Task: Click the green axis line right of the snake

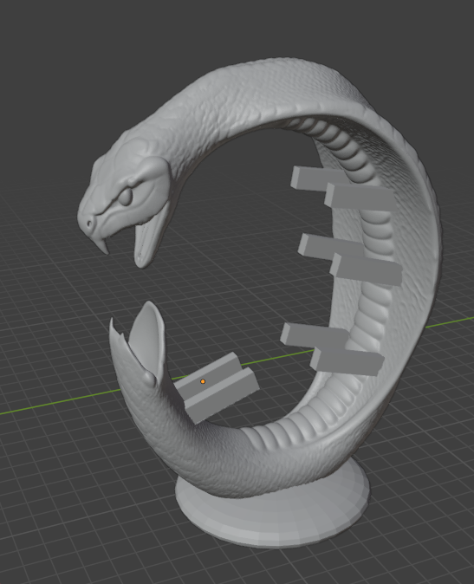Action: [450, 322]
